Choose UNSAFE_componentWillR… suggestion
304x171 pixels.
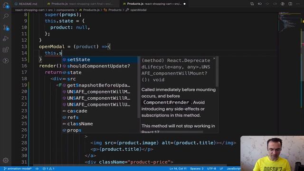100,98
